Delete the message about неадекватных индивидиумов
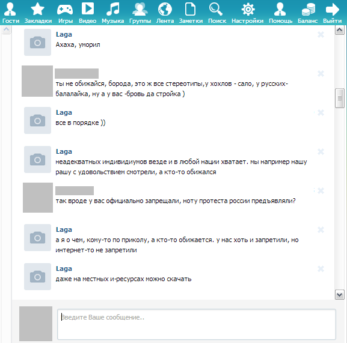Viewport: 347px width, 343px height. [x=321, y=151]
